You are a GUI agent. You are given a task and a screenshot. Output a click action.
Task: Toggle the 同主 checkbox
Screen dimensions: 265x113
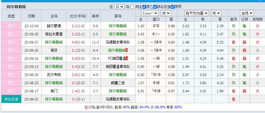(x=132, y=7)
